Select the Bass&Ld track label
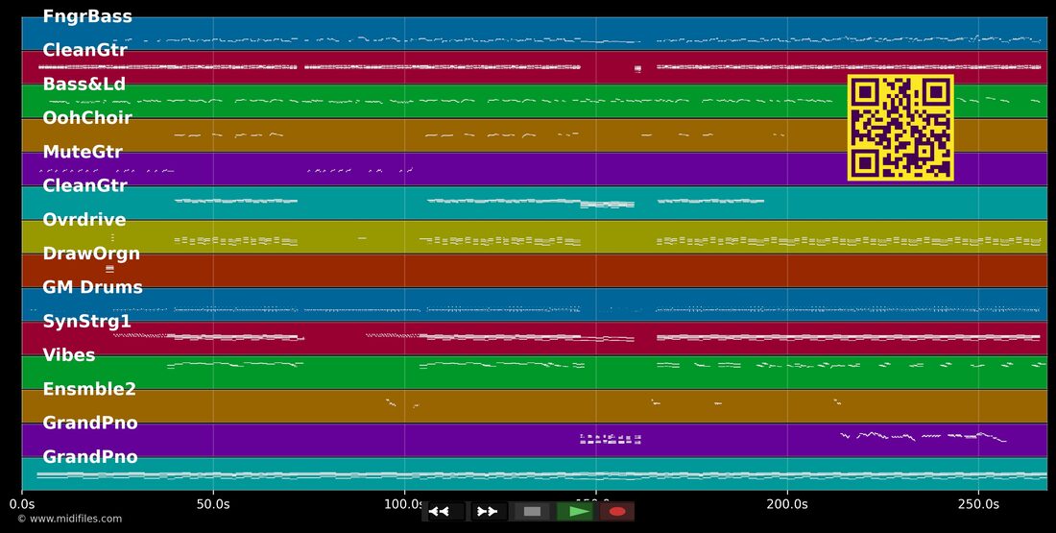The image size is (1056, 533). click(x=84, y=85)
